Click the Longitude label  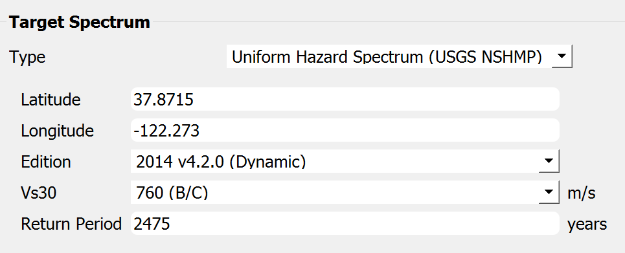pyautogui.click(x=58, y=131)
